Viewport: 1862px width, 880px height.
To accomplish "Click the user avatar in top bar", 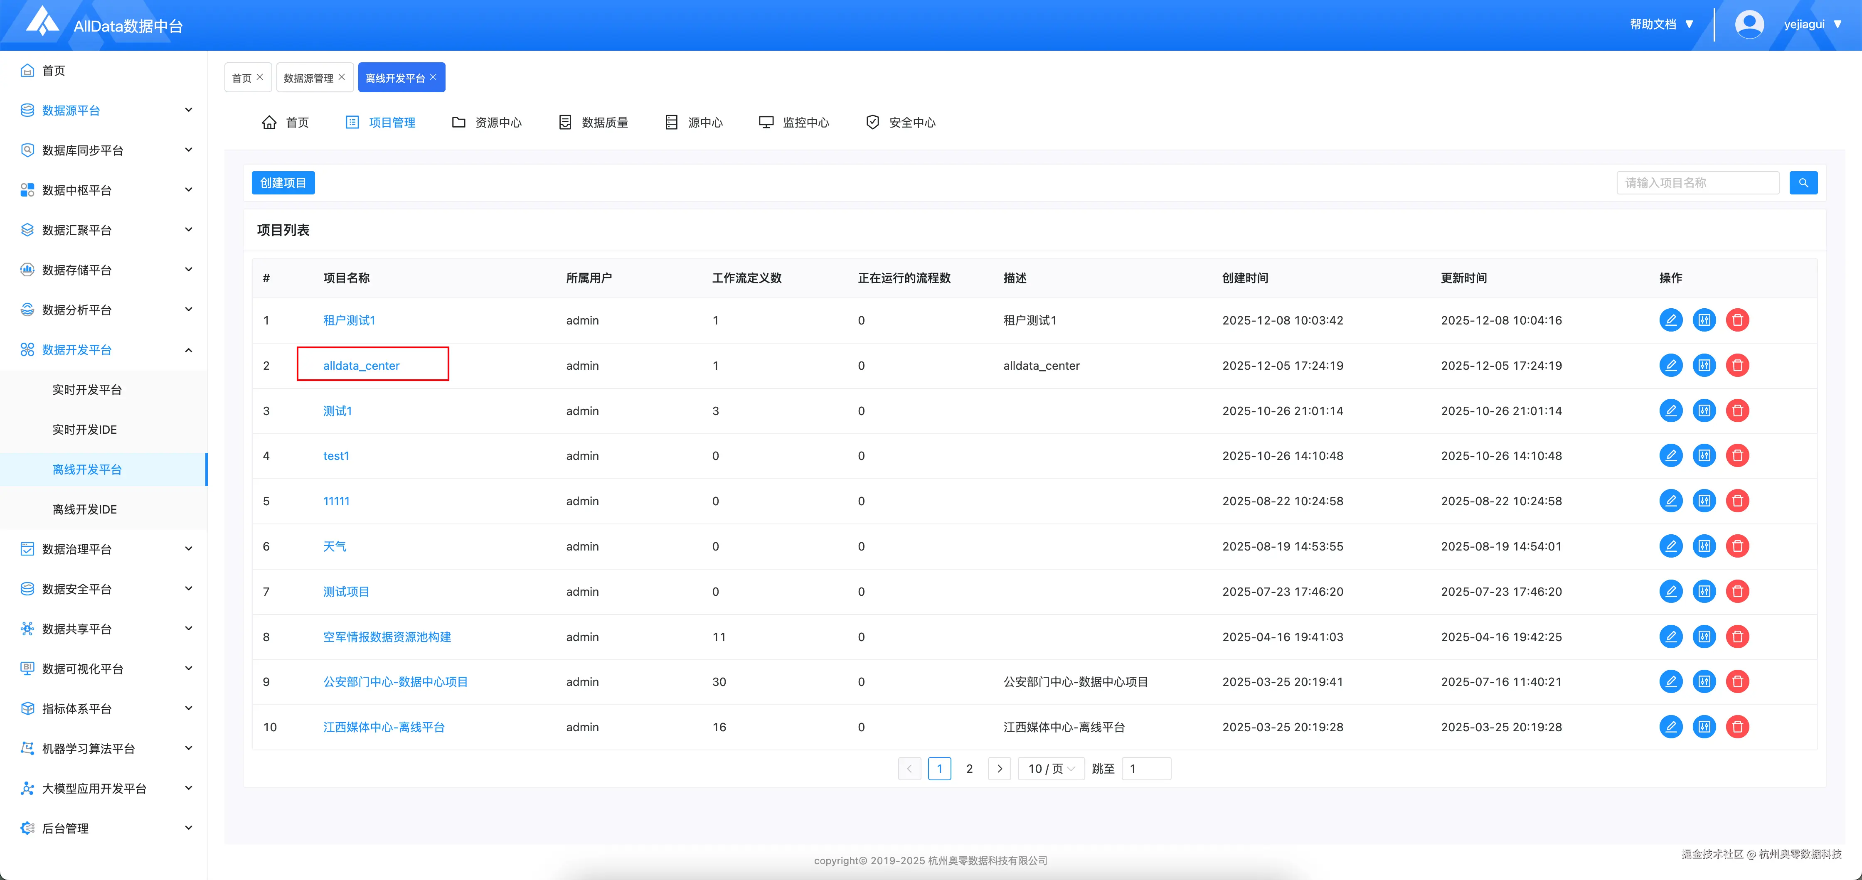I will (x=1749, y=24).
